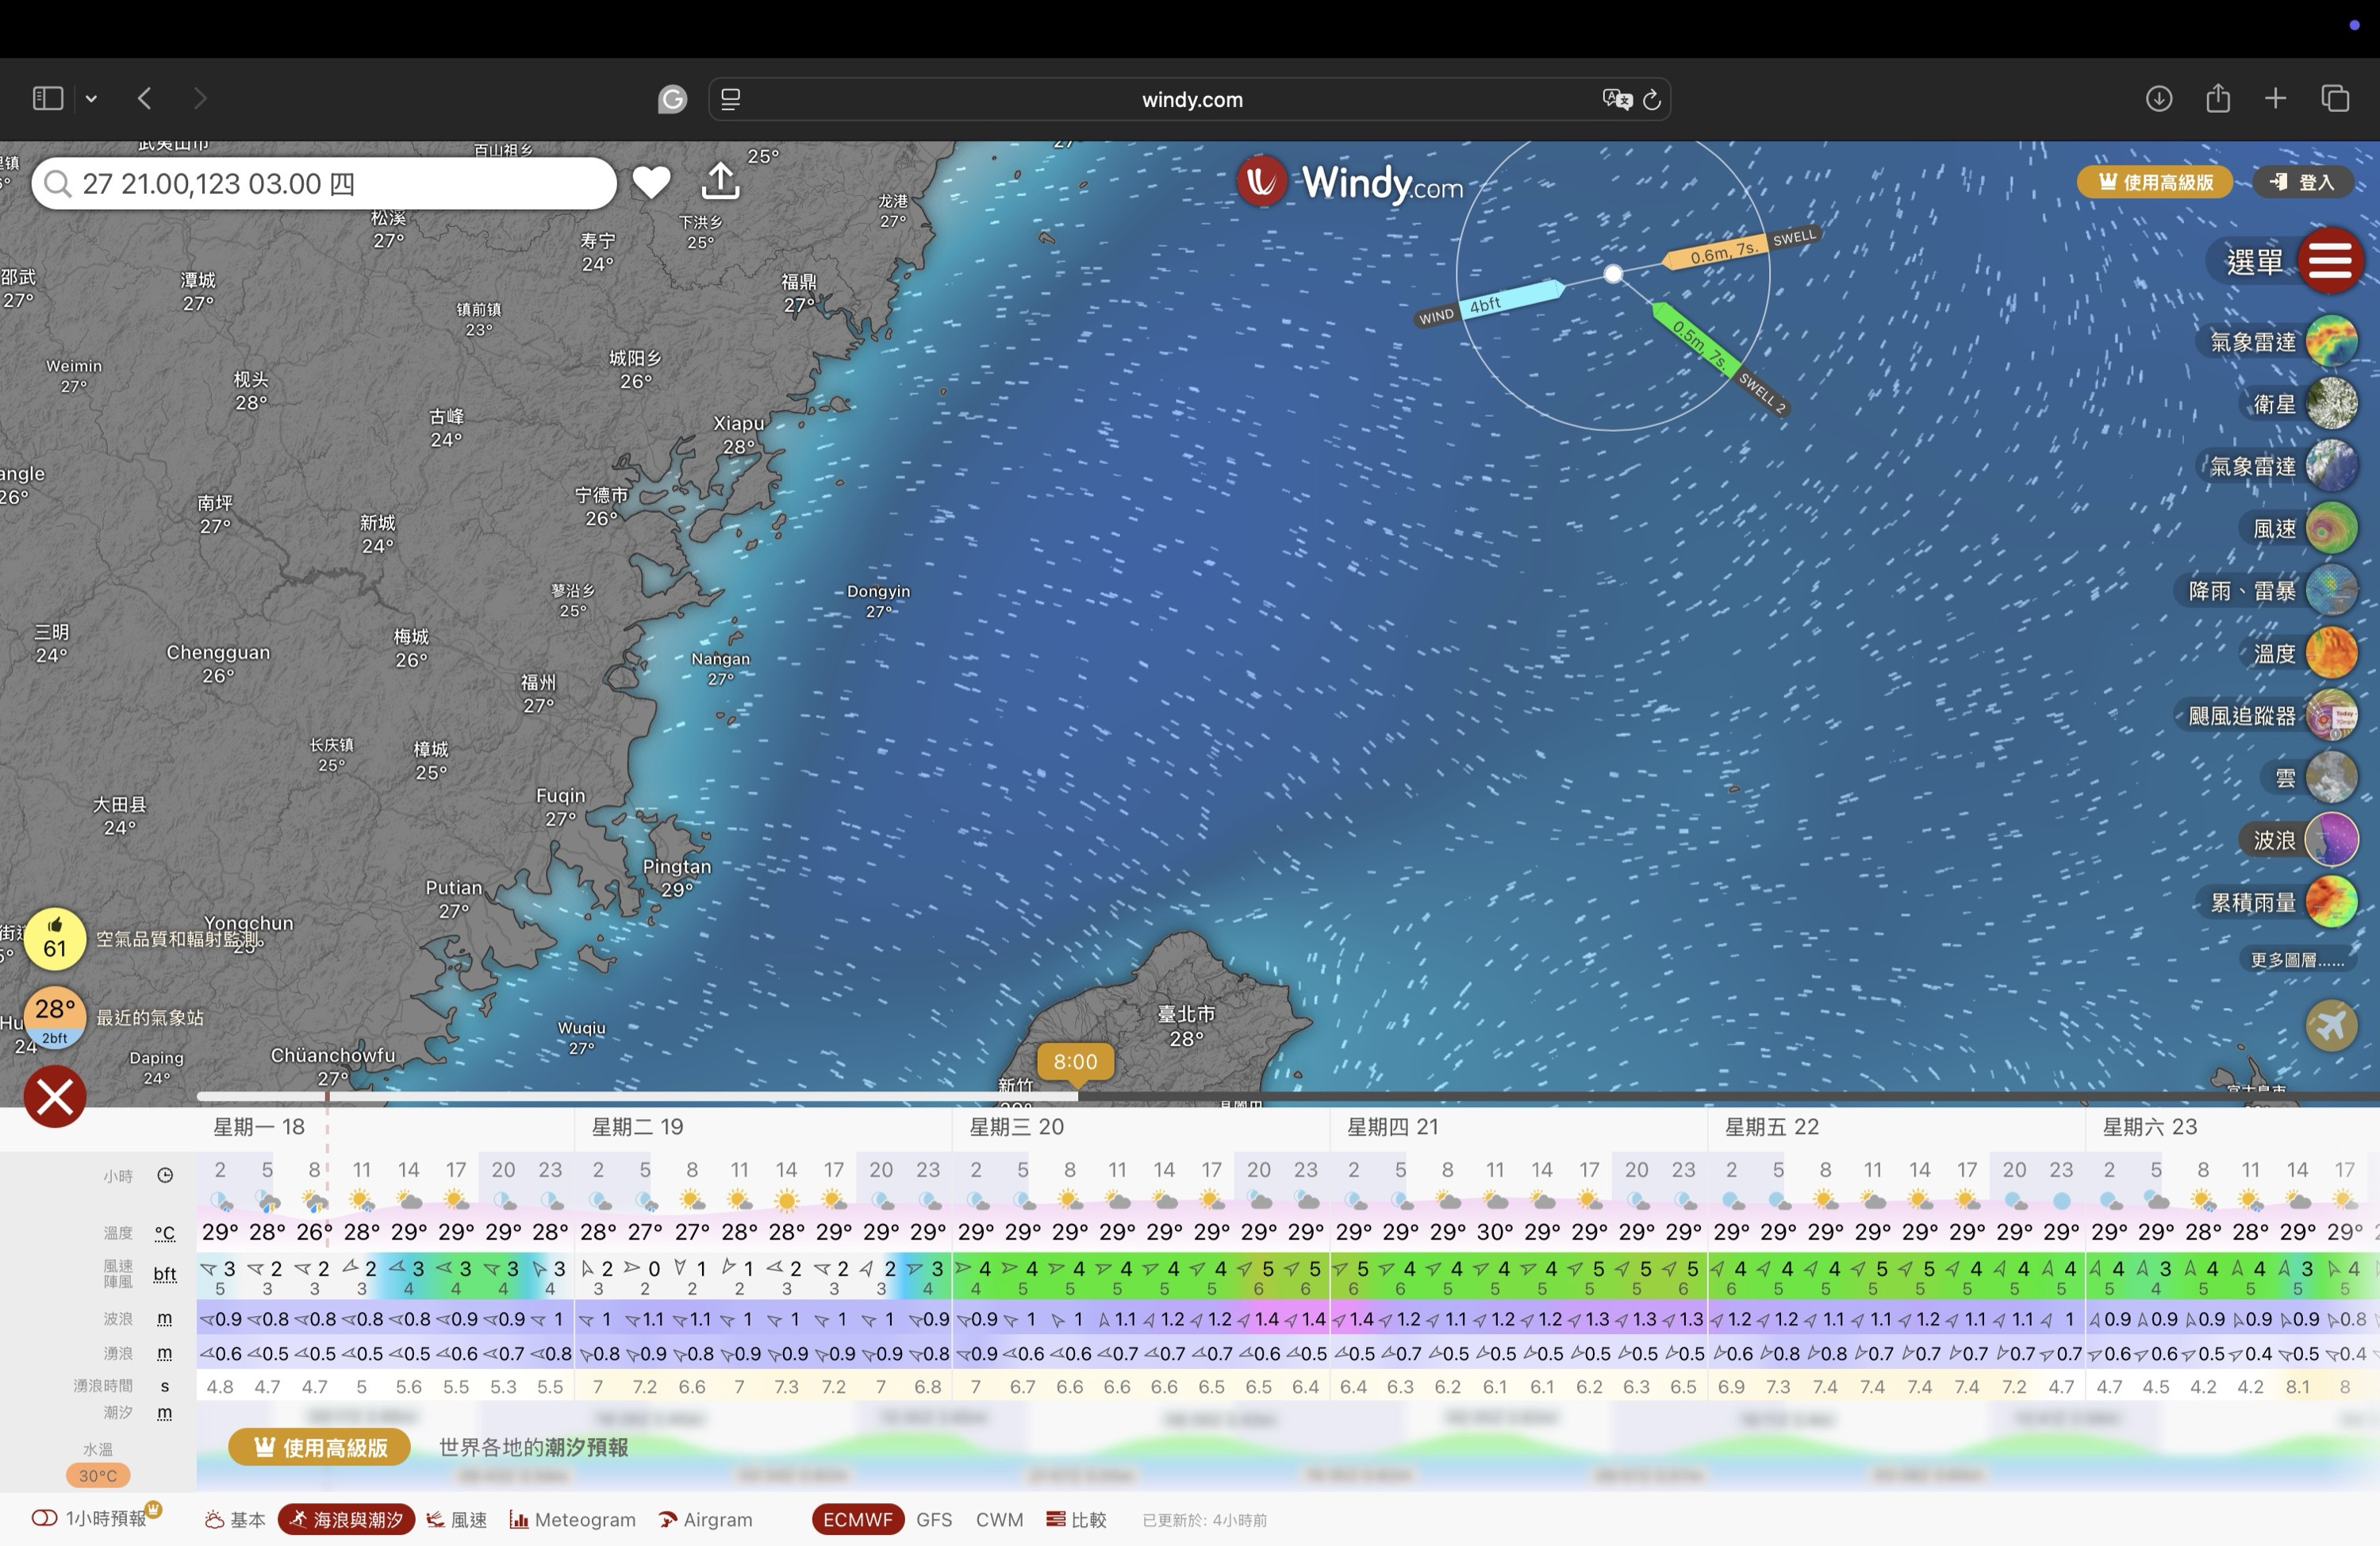Click the share upload icon beside the heart
Image resolution: width=2380 pixels, height=1546 pixels.
pos(720,181)
